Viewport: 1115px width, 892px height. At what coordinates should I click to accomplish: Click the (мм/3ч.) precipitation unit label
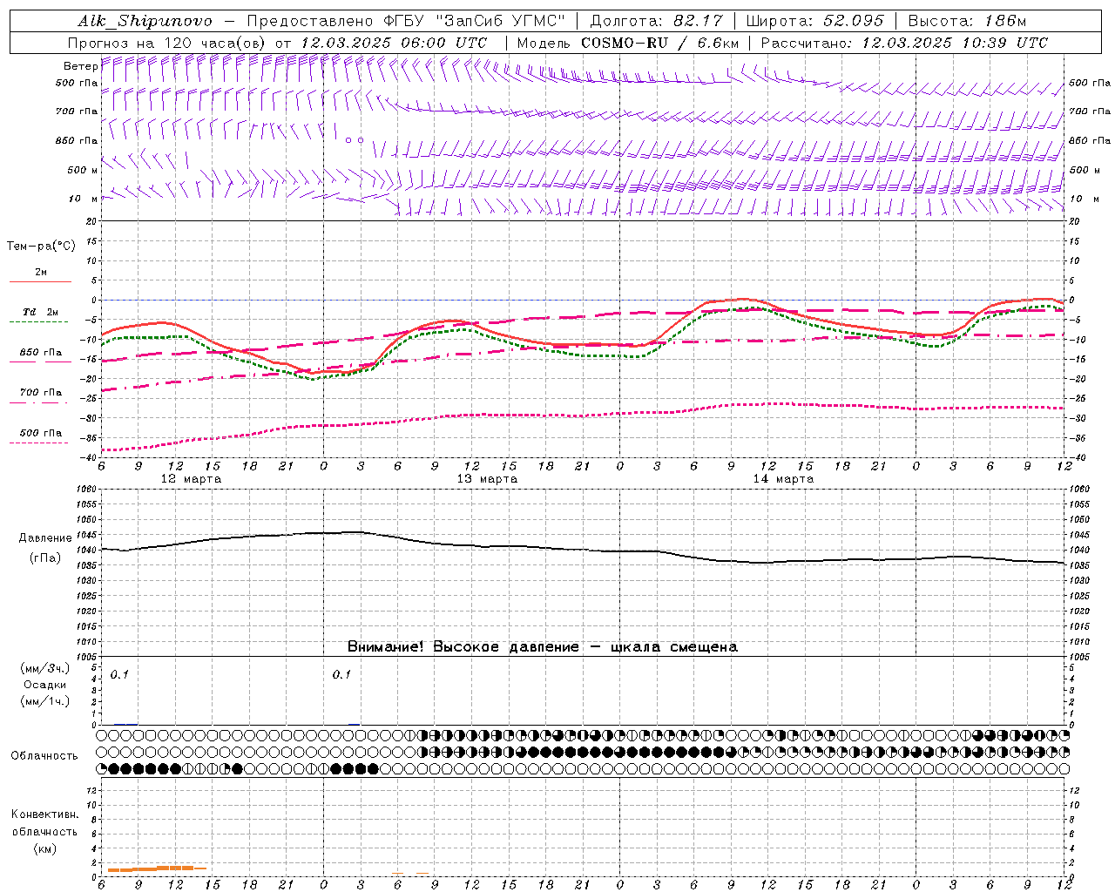click(45, 668)
